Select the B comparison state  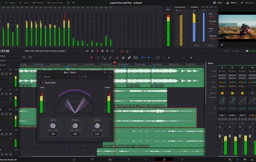pyautogui.click(x=85, y=77)
